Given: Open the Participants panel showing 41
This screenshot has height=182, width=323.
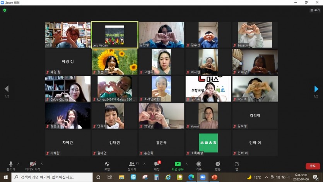Looking at the screenshot, I should (x=133, y=166).
